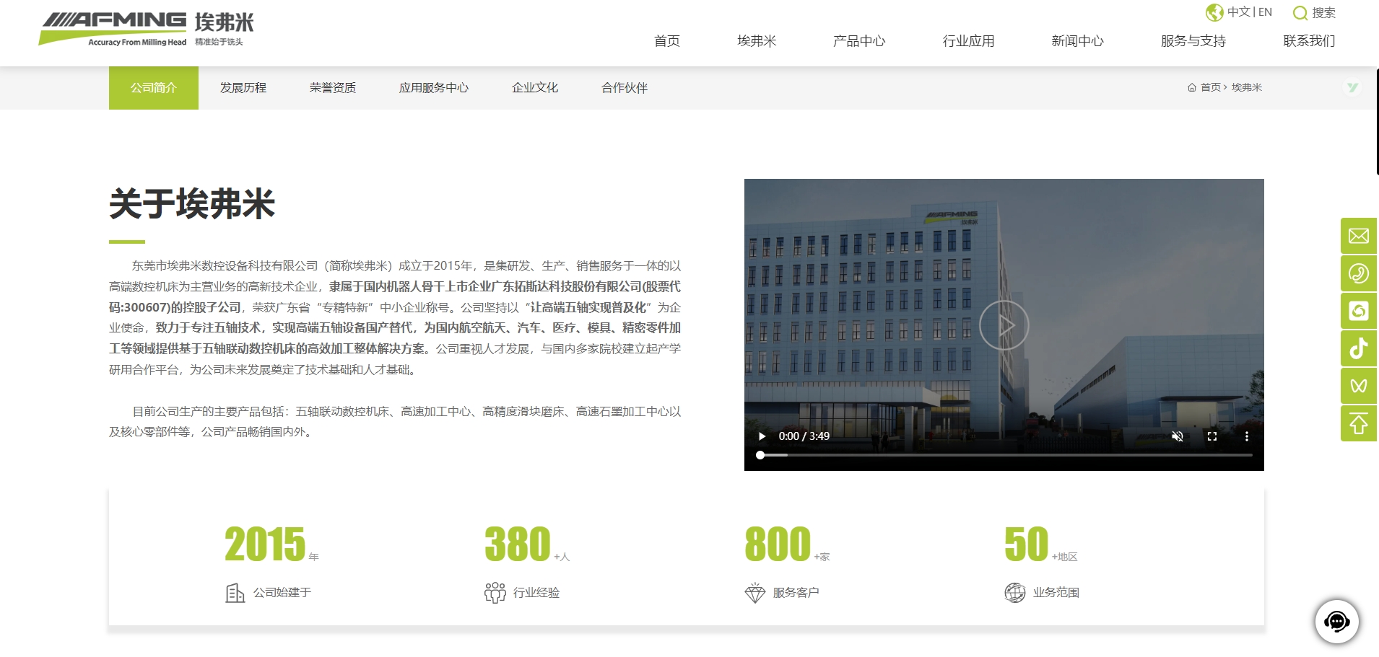Switch language to EN
Screen dimensions: 1379x657
(1265, 12)
